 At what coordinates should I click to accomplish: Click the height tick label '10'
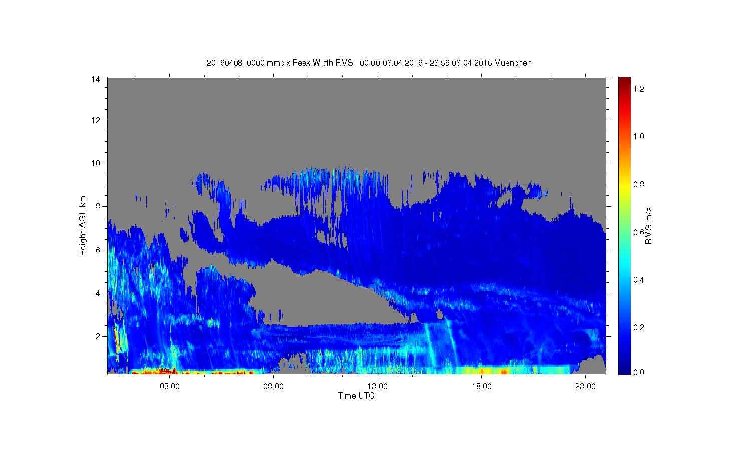click(95, 163)
